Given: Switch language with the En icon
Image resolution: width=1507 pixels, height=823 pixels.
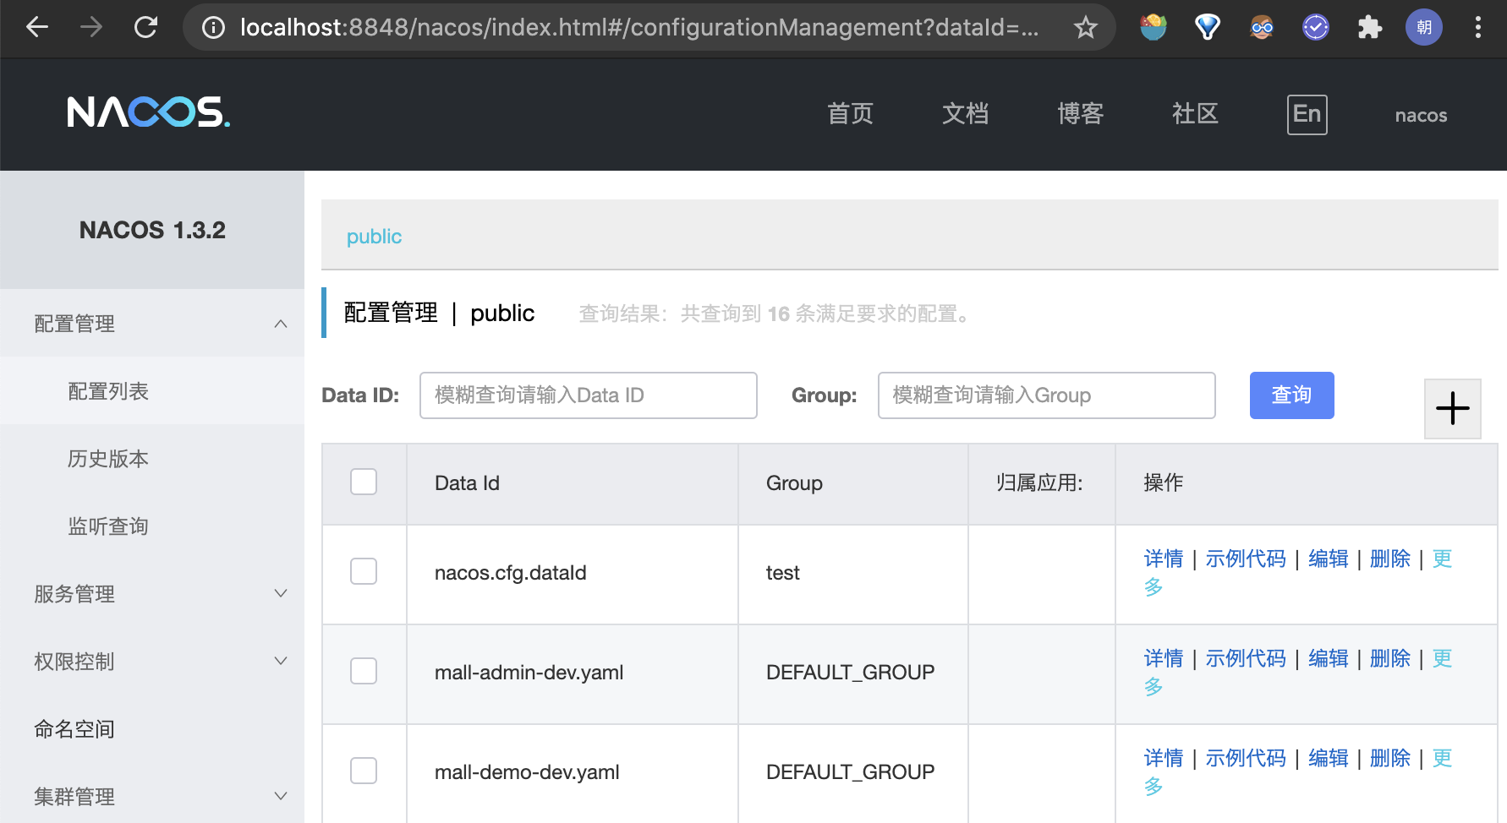Looking at the screenshot, I should click(1307, 114).
